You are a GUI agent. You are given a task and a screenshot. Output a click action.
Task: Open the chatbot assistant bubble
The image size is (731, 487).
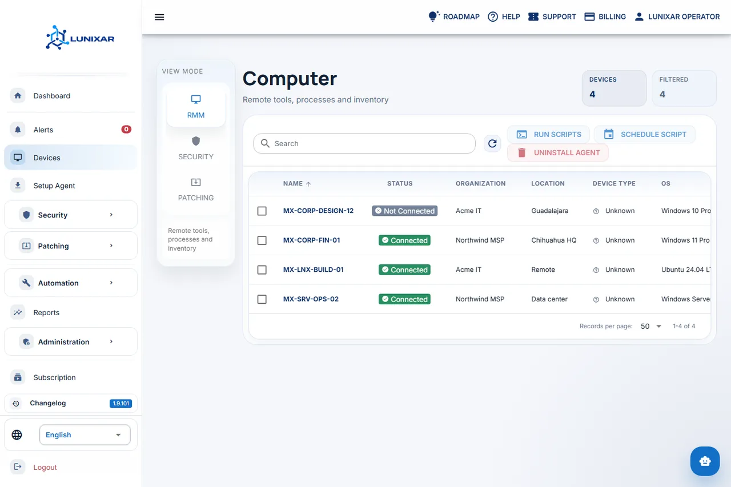(705, 461)
